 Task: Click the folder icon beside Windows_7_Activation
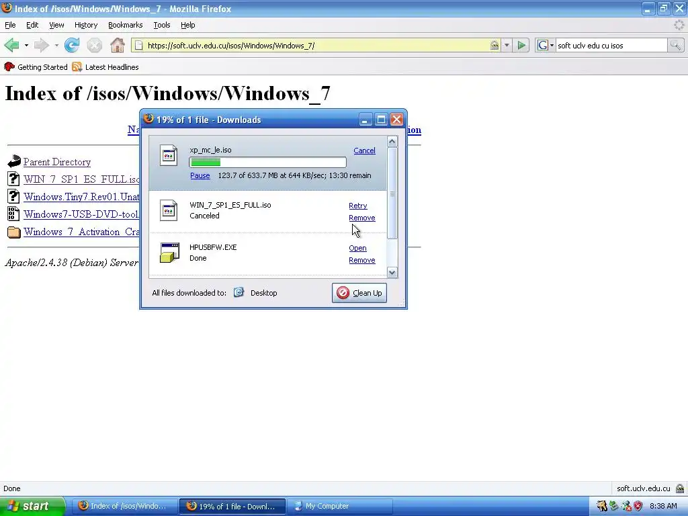[x=14, y=232]
